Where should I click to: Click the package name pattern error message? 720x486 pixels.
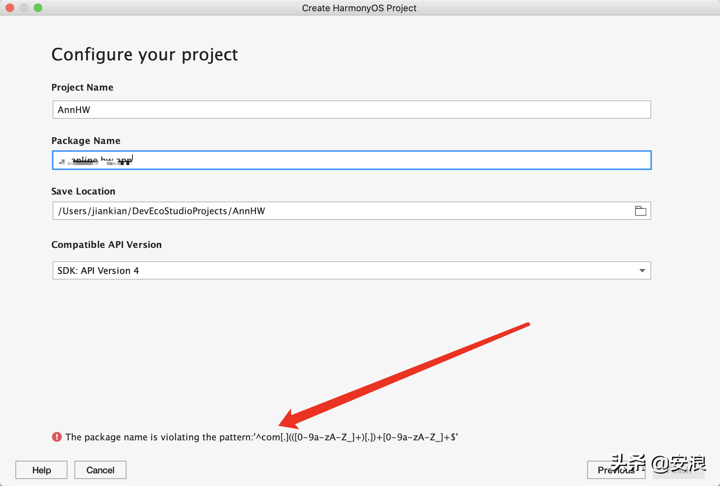tap(261, 437)
